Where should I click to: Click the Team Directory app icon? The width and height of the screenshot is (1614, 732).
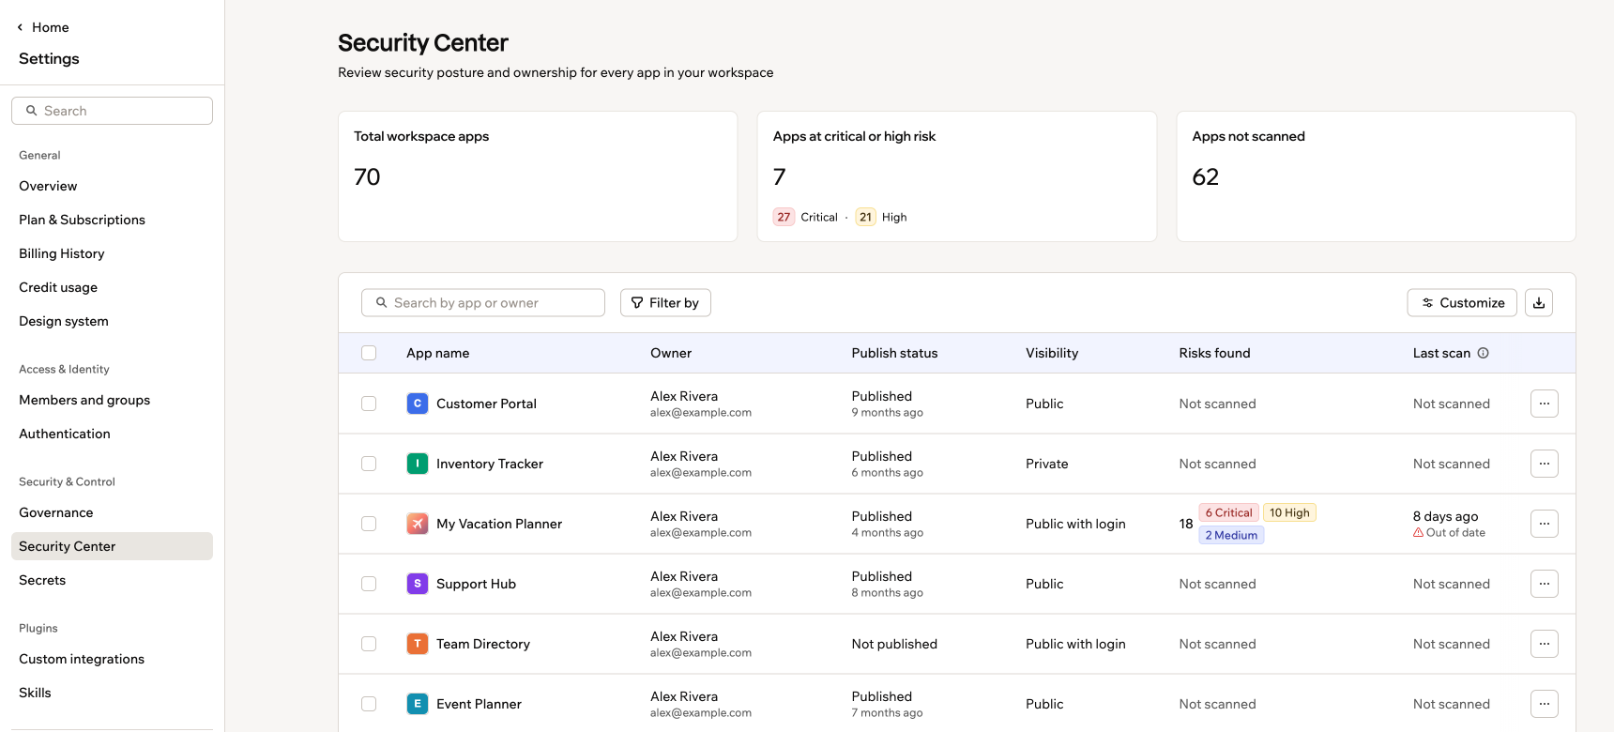(x=418, y=644)
